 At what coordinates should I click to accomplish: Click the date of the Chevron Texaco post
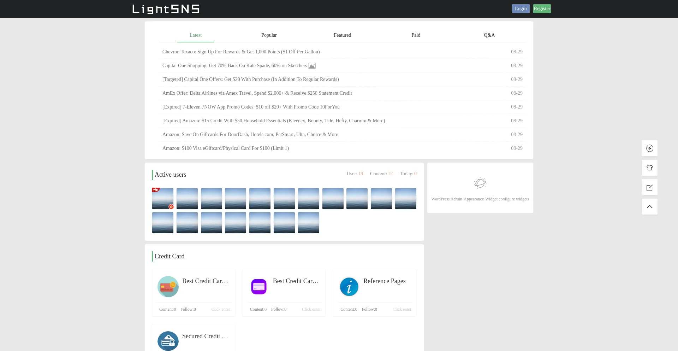[517, 52]
